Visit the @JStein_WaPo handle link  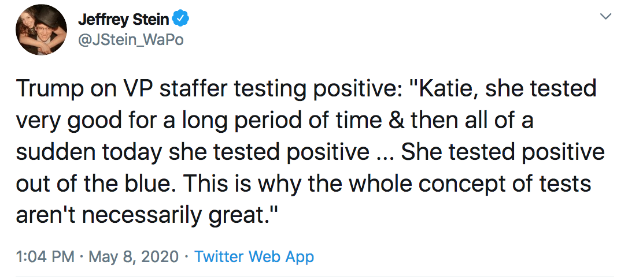coord(131,40)
